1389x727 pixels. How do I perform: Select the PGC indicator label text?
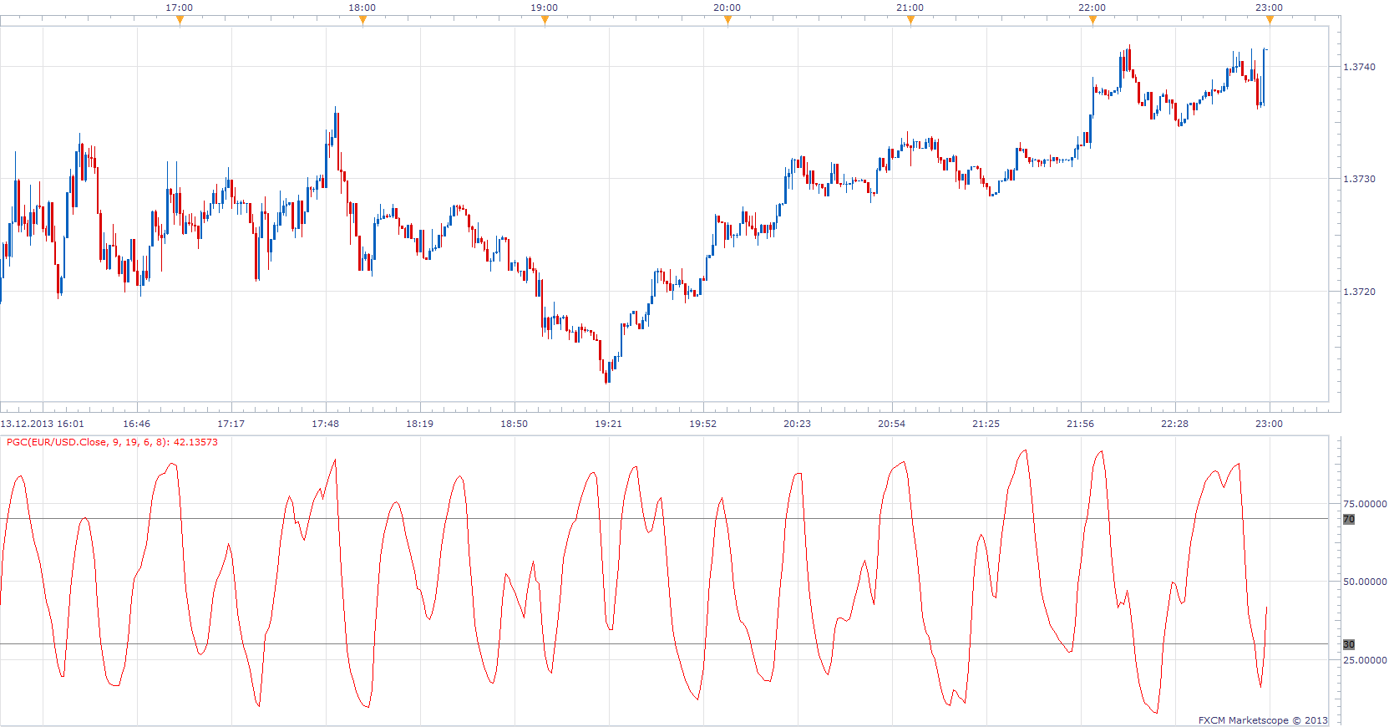(x=112, y=442)
